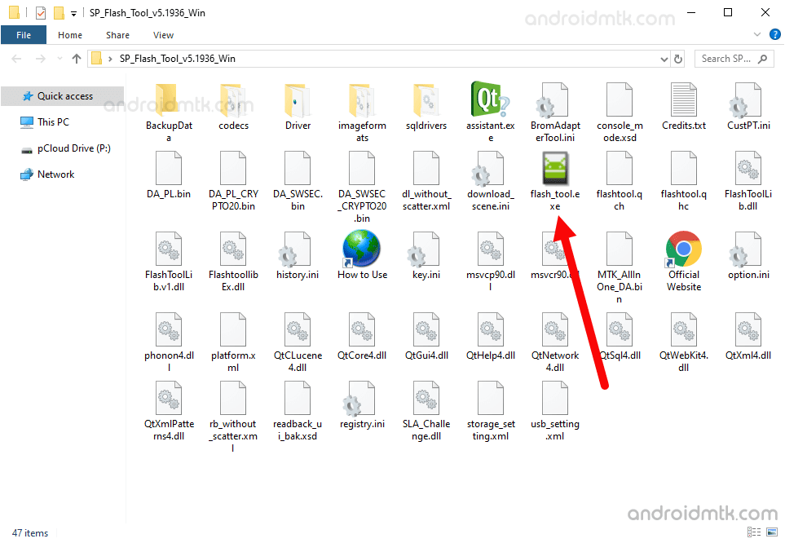The width and height of the screenshot is (785, 543).
Task: Switch to details view layout
Action: click(x=754, y=532)
